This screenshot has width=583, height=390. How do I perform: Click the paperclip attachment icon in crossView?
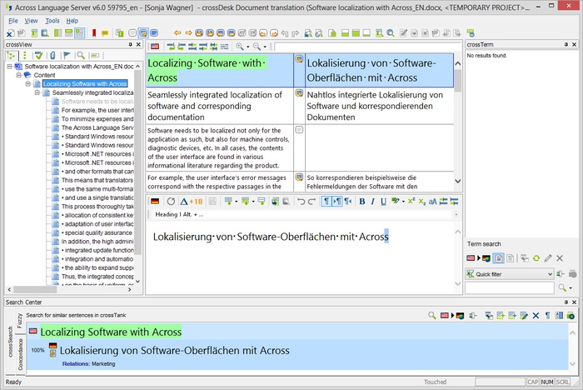click(52, 56)
